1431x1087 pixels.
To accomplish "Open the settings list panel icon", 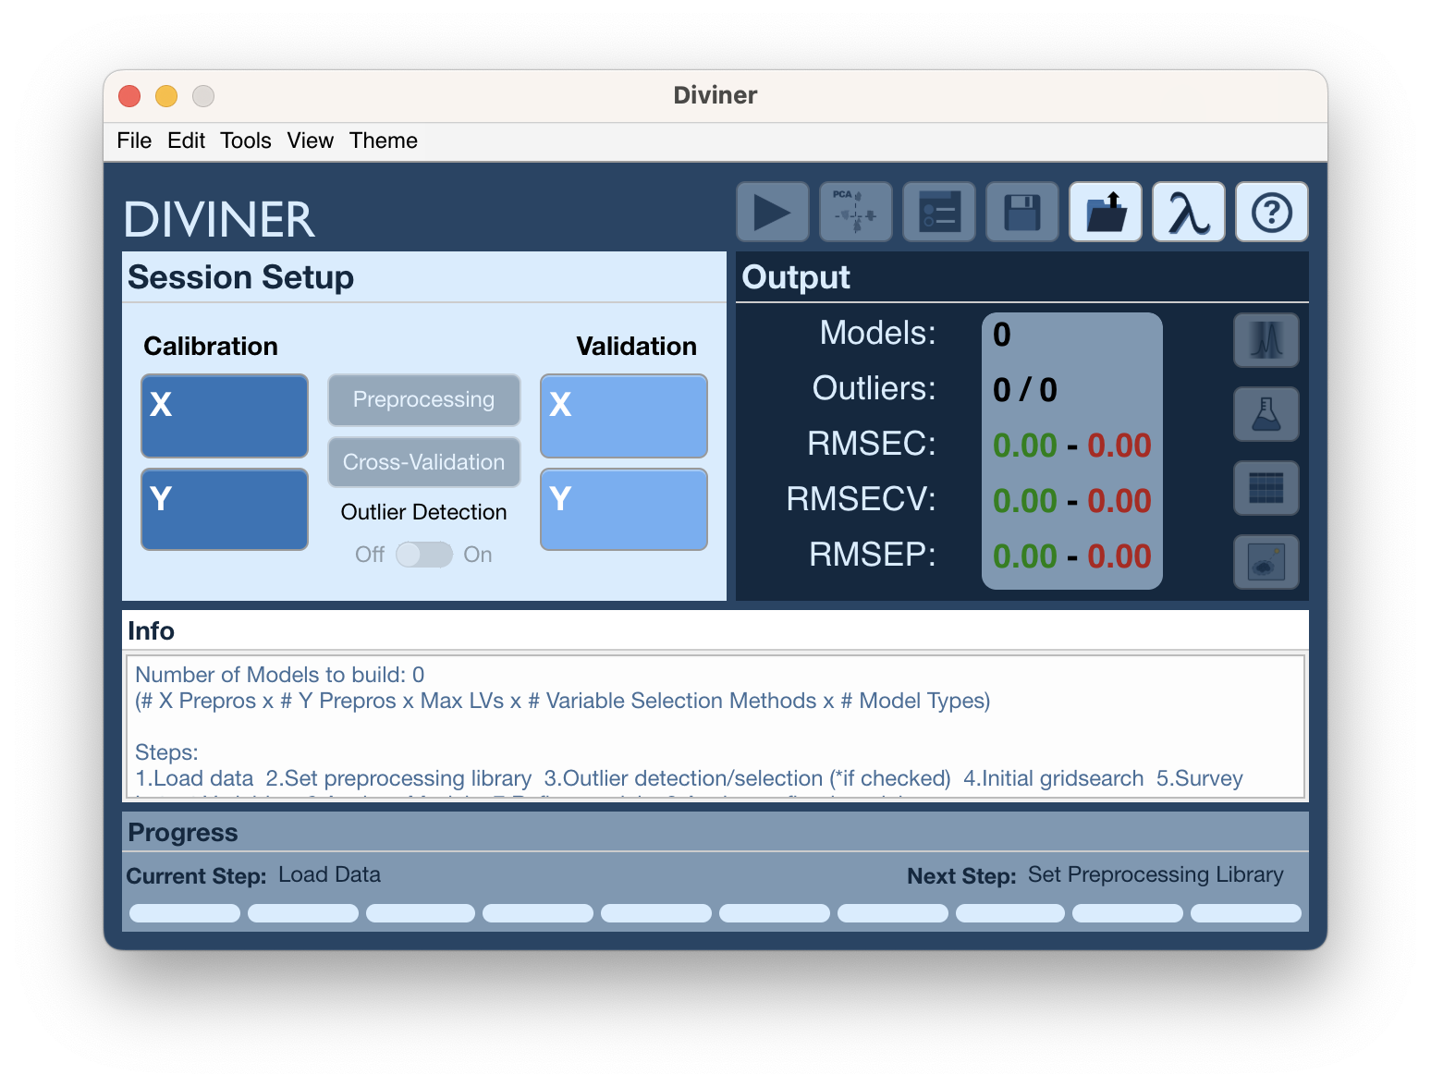I will [x=939, y=212].
